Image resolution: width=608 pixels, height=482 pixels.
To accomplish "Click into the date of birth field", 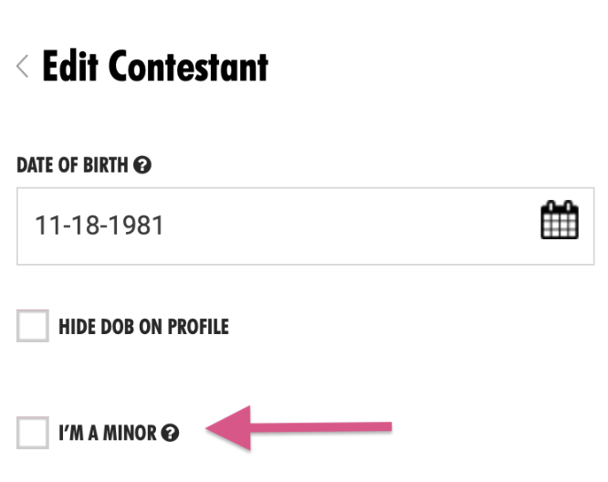I will coord(274,225).
